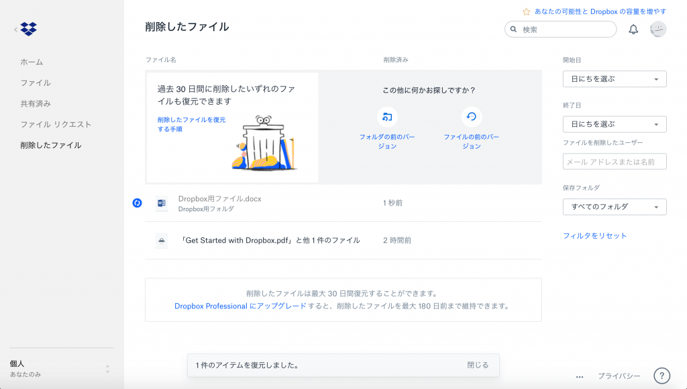Click フィルタをリセット link
This screenshot has height=389, width=687.
[x=594, y=235]
